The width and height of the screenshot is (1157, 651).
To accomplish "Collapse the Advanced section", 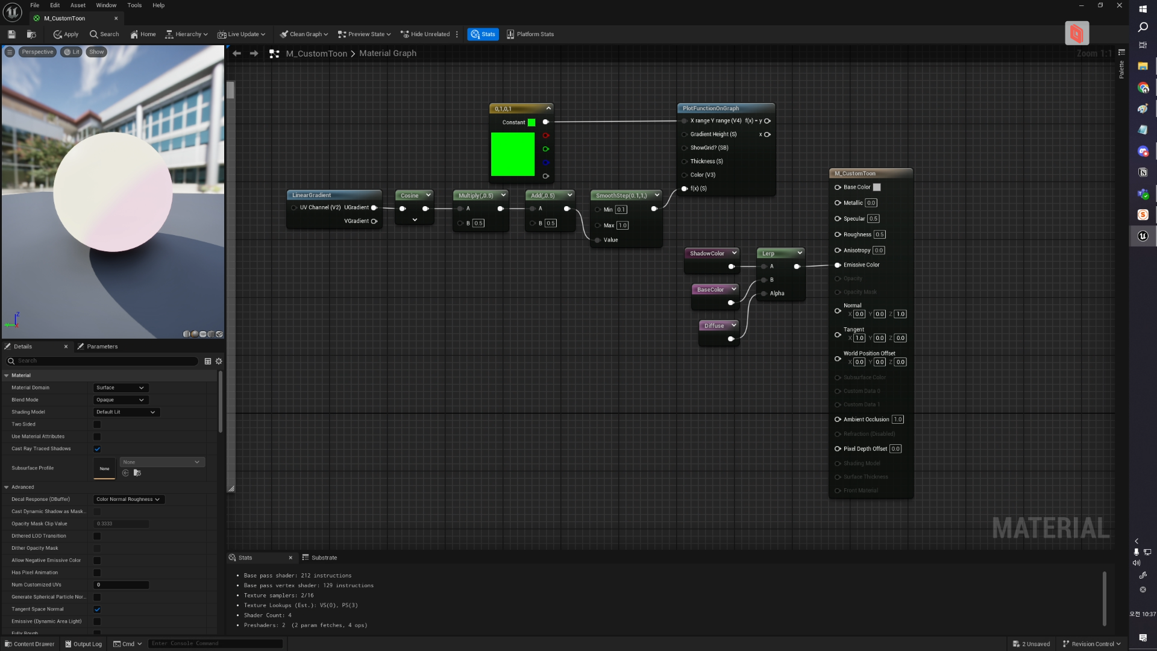I will coord(7,487).
